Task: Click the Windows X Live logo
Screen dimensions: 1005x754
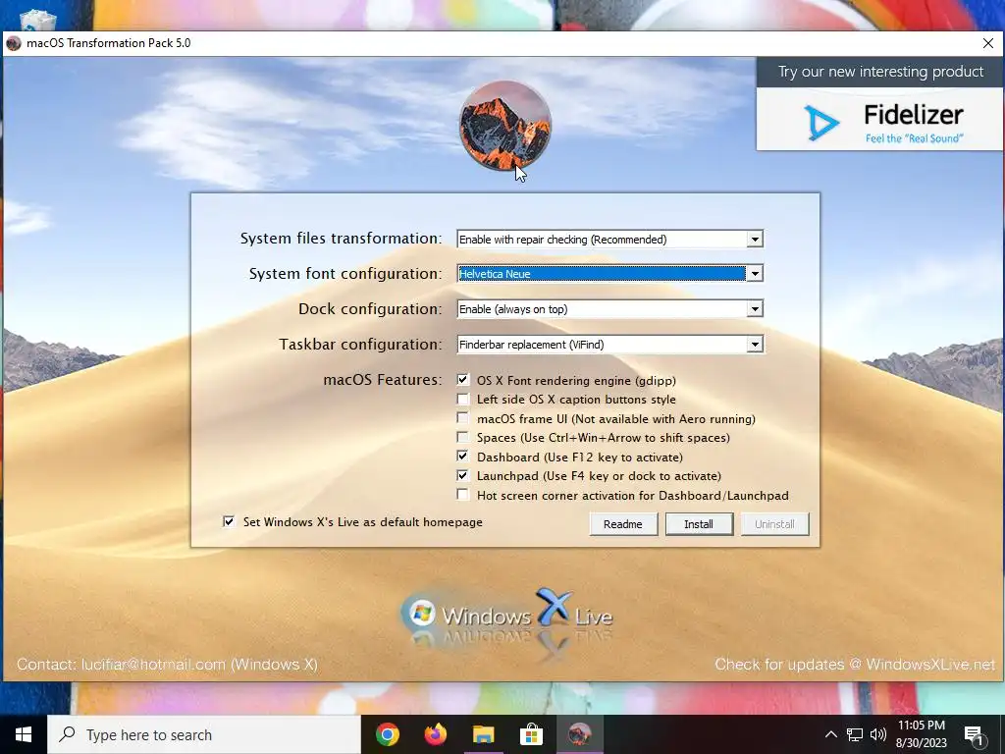Action: 506,615
